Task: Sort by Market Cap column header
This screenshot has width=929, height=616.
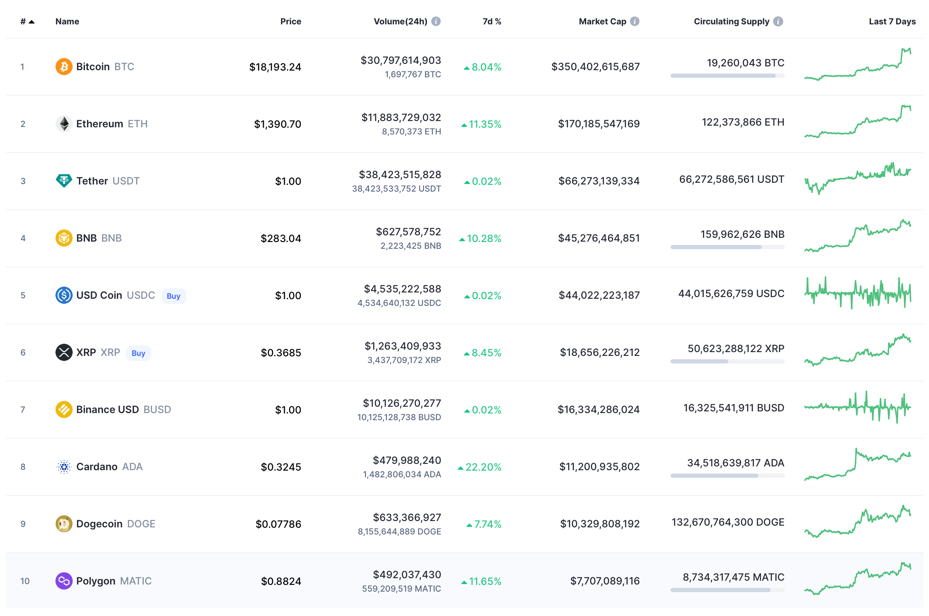Action: click(603, 21)
